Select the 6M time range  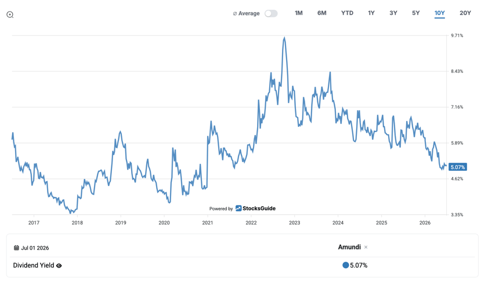pyautogui.click(x=322, y=13)
